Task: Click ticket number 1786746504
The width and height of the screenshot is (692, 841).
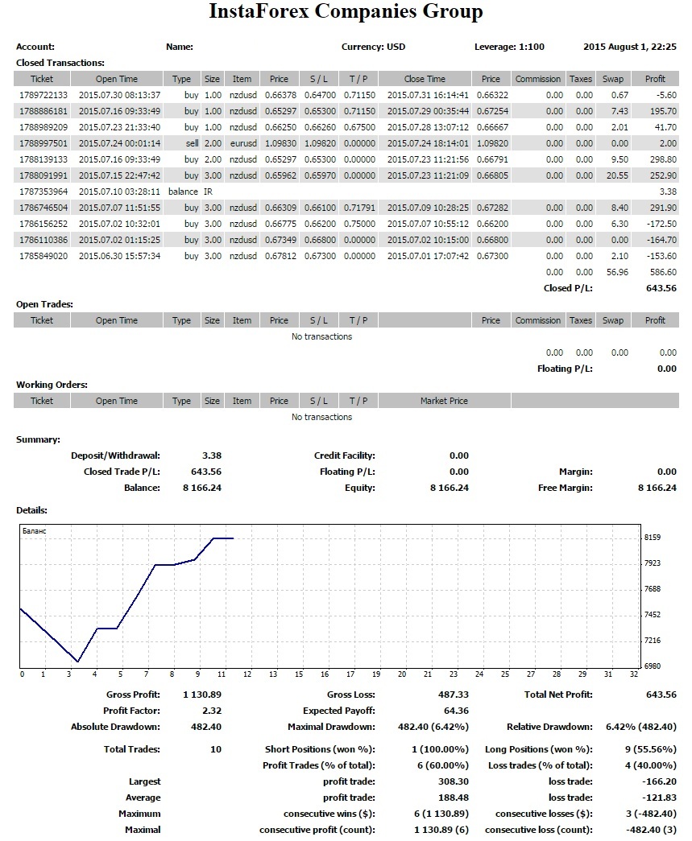Action: click(x=44, y=208)
